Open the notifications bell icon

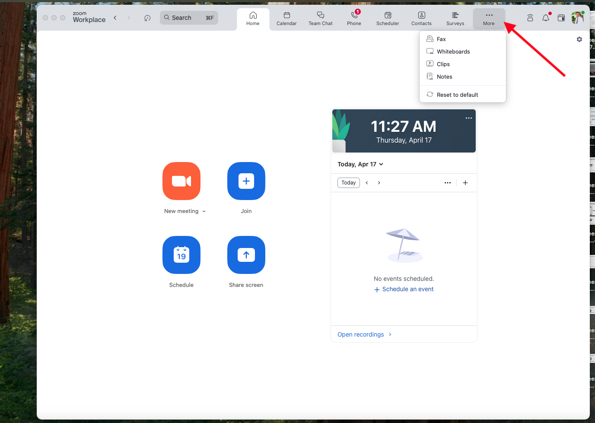546,18
